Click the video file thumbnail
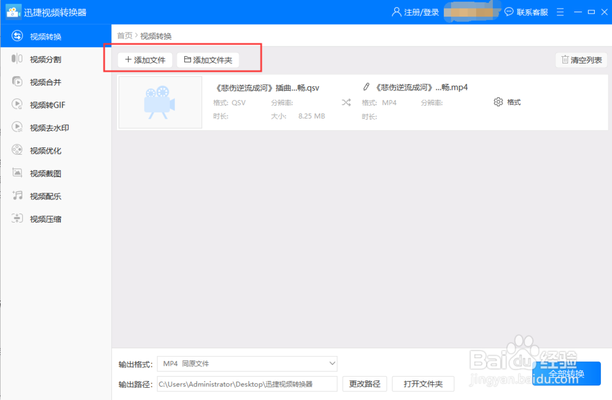The height and width of the screenshot is (400, 612). coord(160,102)
